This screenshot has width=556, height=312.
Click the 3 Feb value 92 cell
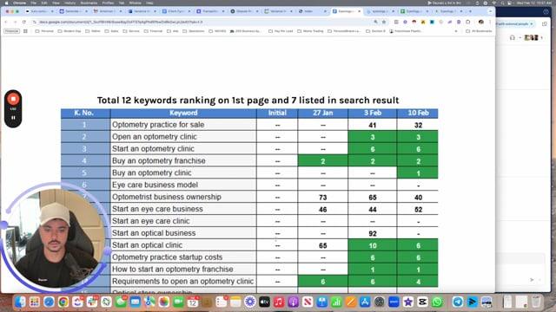373,233
